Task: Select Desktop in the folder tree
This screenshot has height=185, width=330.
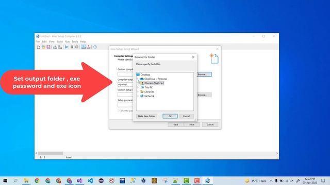Action: pos(145,75)
